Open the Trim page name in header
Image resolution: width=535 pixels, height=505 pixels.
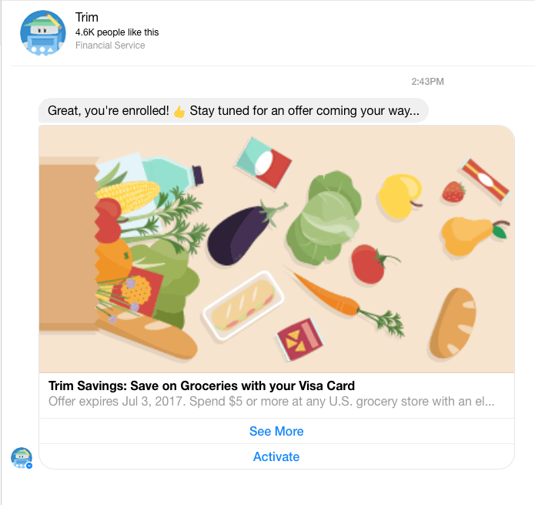point(87,17)
